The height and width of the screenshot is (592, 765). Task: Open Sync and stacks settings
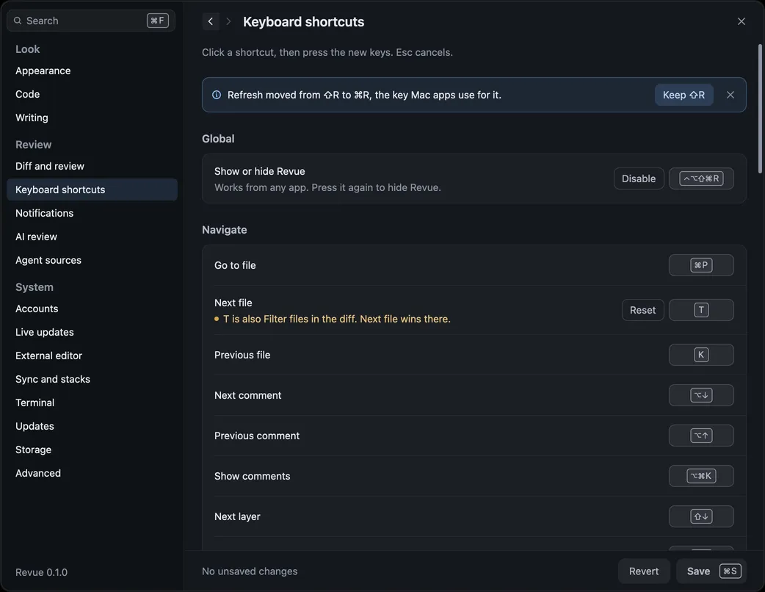point(92,379)
